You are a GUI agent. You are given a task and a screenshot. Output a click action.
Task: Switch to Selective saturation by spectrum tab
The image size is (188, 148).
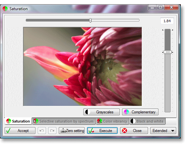(64, 121)
